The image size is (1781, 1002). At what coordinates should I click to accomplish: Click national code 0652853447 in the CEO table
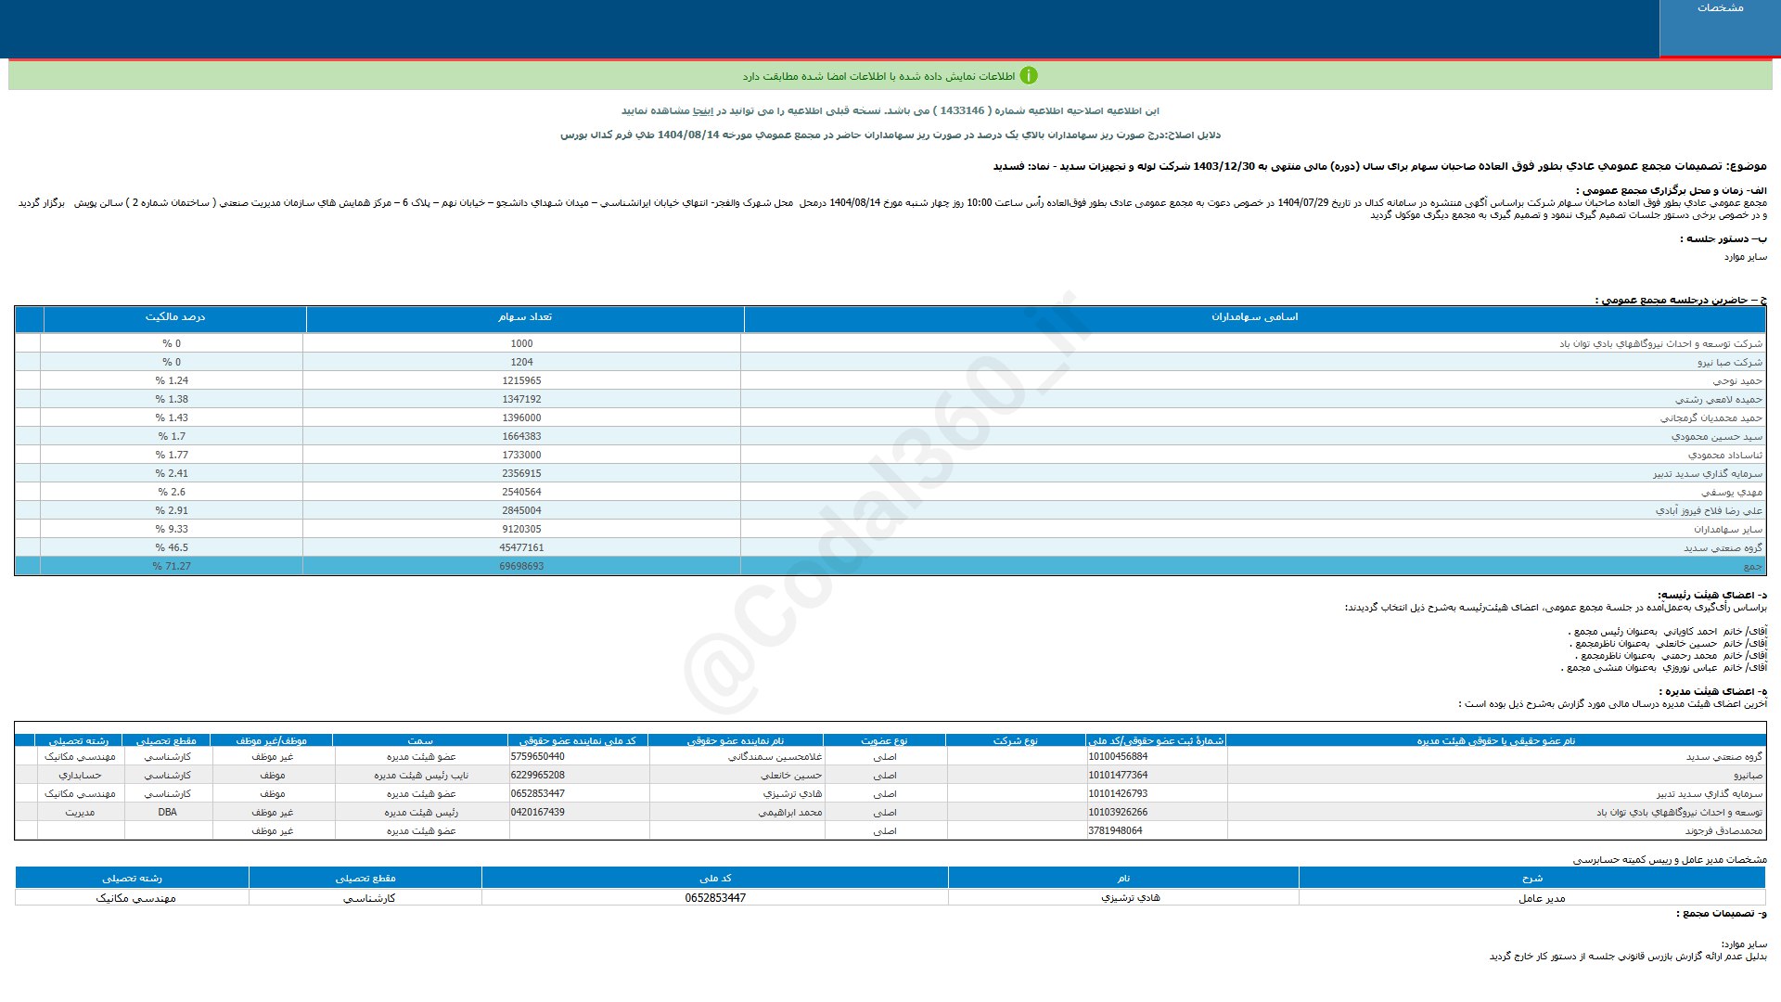(715, 898)
